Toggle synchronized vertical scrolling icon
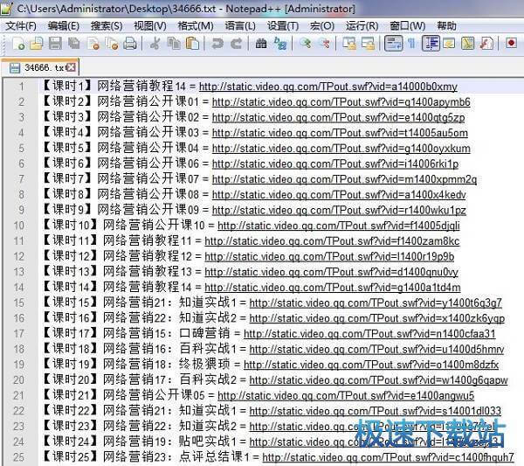The width and height of the screenshot is (524, 466). [349, 44]
